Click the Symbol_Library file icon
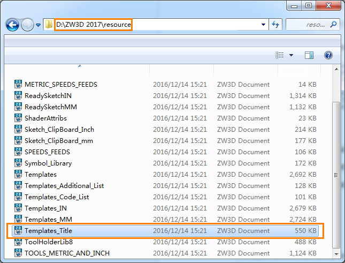 [x=18, y=163]
